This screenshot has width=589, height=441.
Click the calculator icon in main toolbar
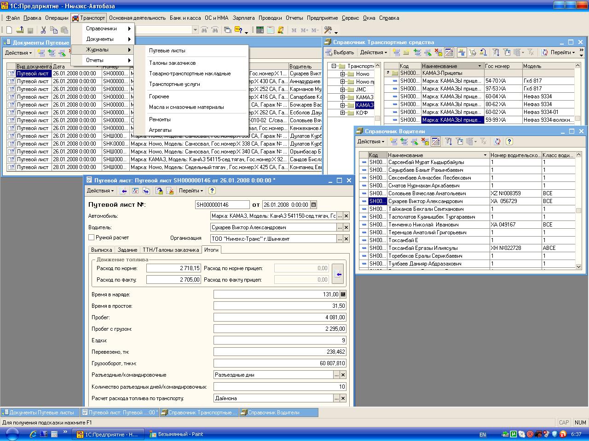(260, 30)
